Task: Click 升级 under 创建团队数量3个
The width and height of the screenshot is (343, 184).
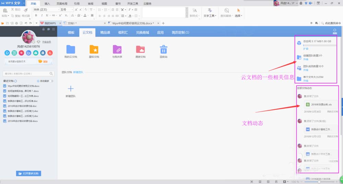Action: coord(306,59)
